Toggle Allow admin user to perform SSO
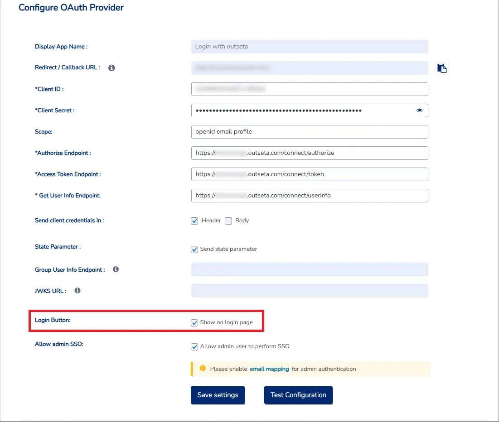The height and width of the screenshot is (422, 499). [x=194, y=347]
